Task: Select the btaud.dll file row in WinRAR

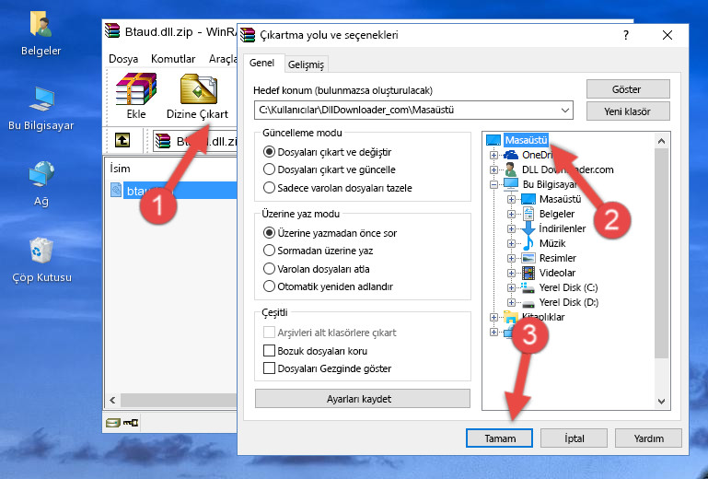Action: 173,191
